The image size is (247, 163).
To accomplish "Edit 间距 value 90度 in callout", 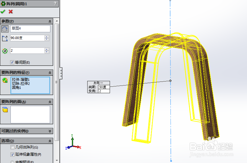I will point(104,87).
